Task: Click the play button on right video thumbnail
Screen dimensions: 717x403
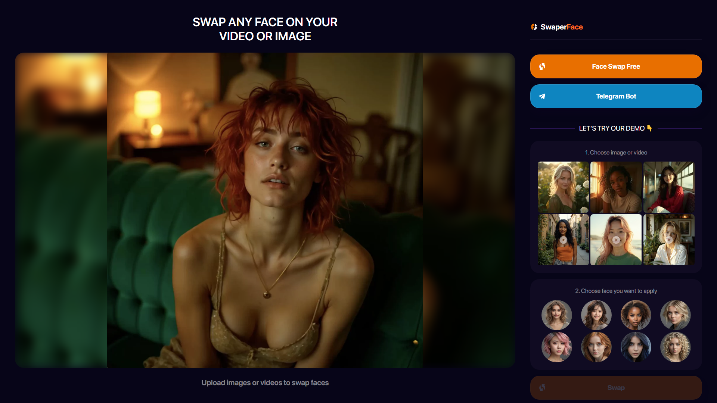Action: click(x=669, y=240)
